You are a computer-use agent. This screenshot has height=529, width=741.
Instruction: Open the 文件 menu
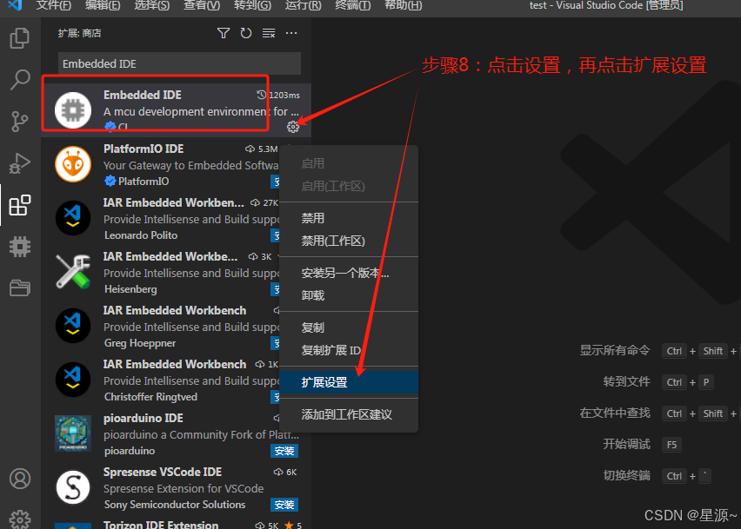54,6
